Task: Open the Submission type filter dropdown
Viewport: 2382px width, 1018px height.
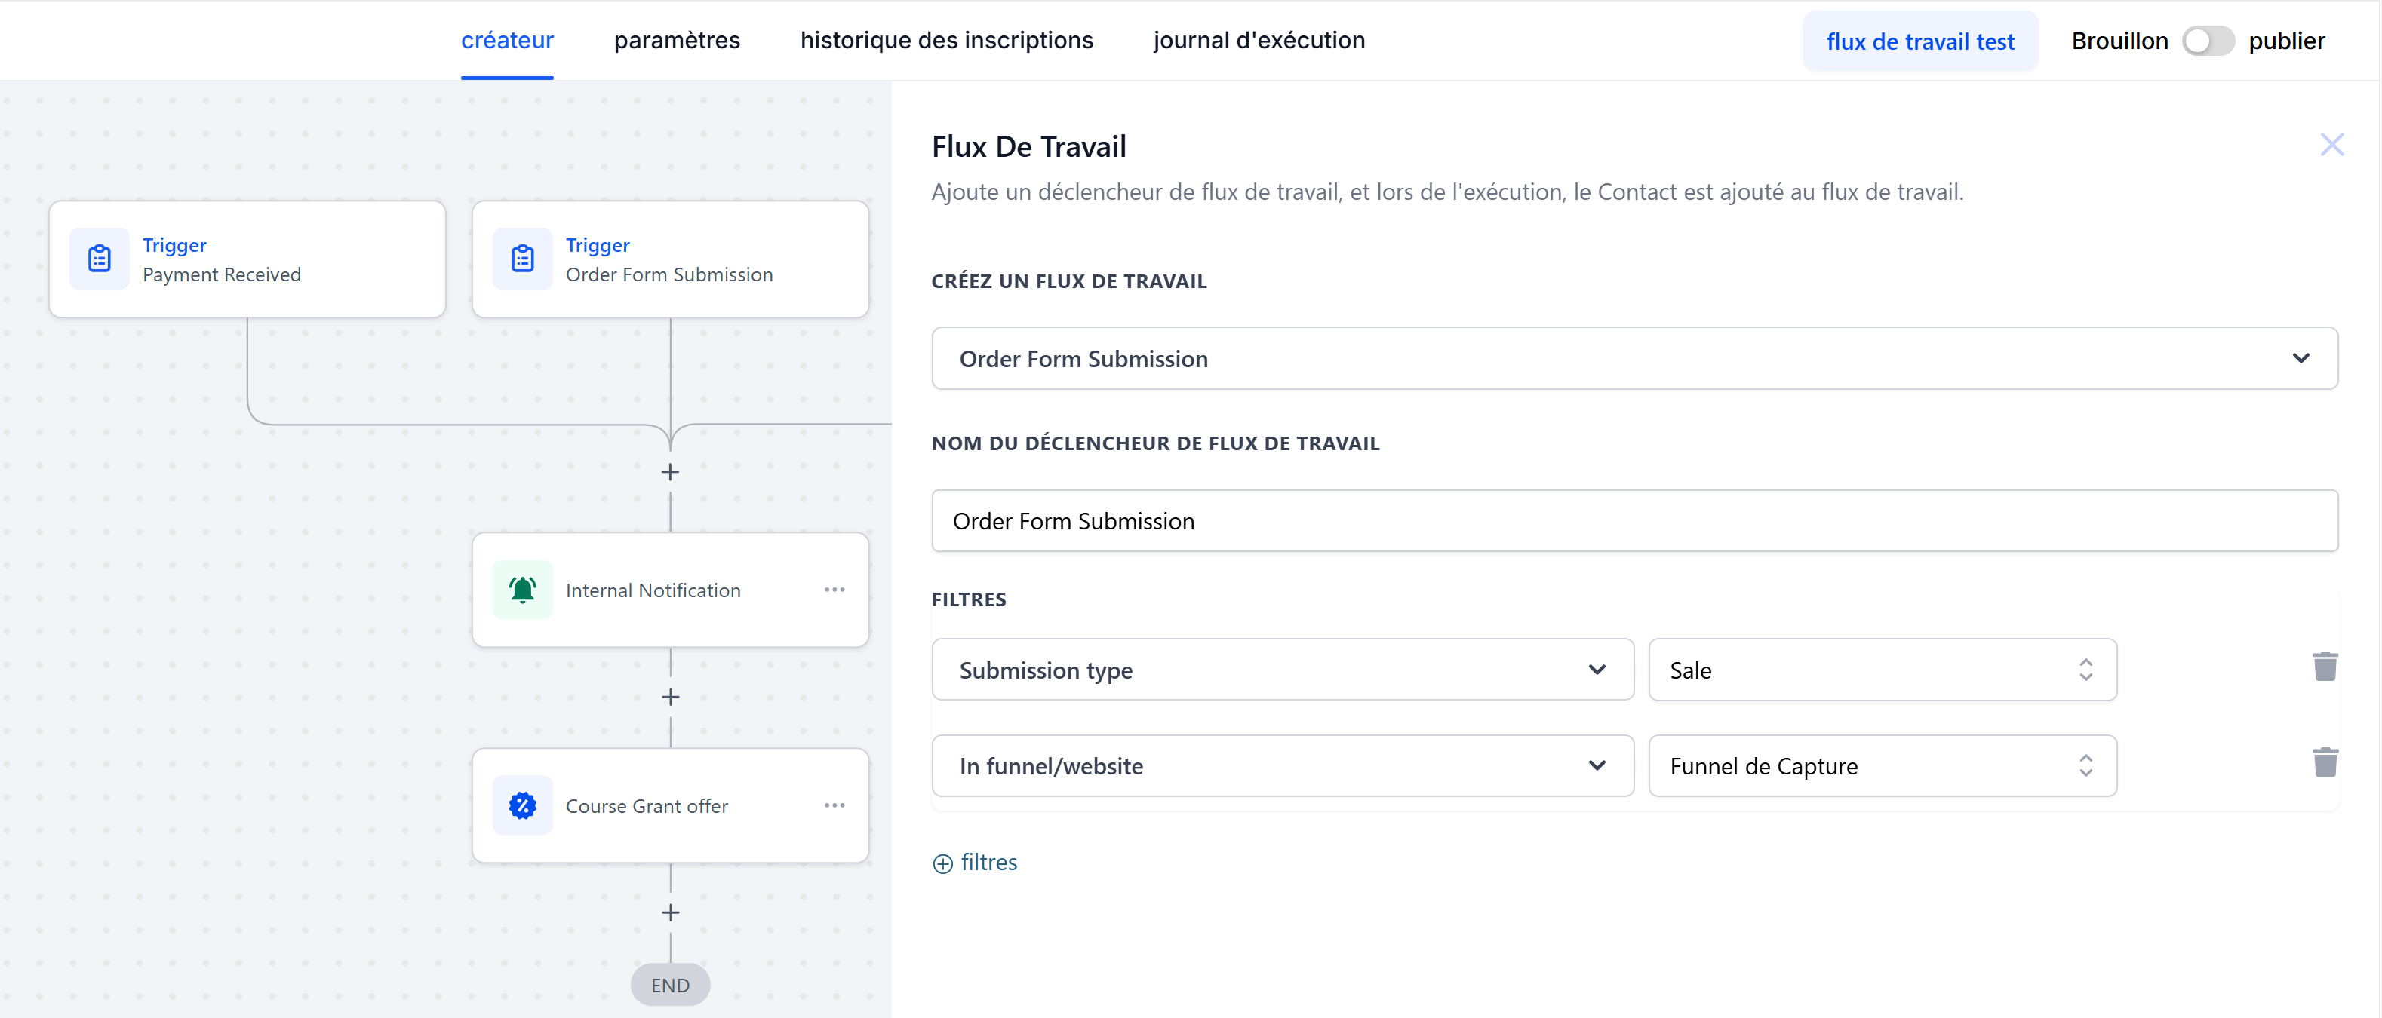Action: 1283,670
